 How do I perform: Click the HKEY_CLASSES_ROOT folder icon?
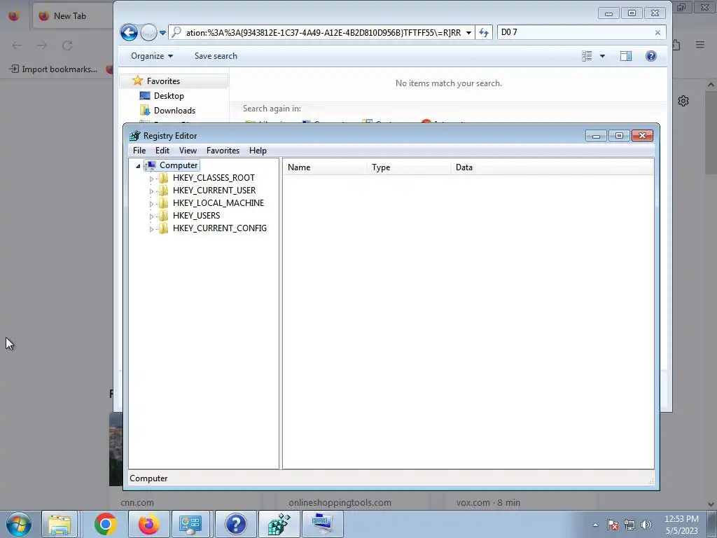click(x=163, y=178)
